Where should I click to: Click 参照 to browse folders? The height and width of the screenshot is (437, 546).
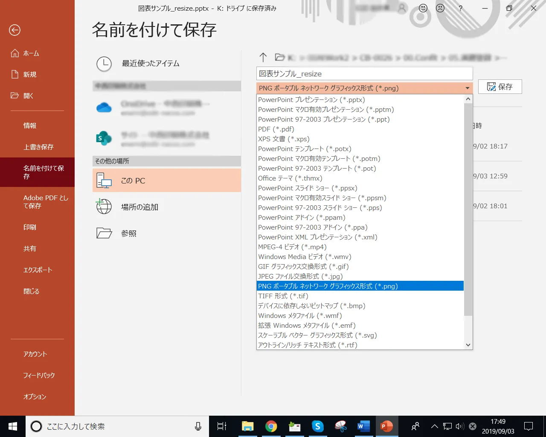click(x=128, y=233)
